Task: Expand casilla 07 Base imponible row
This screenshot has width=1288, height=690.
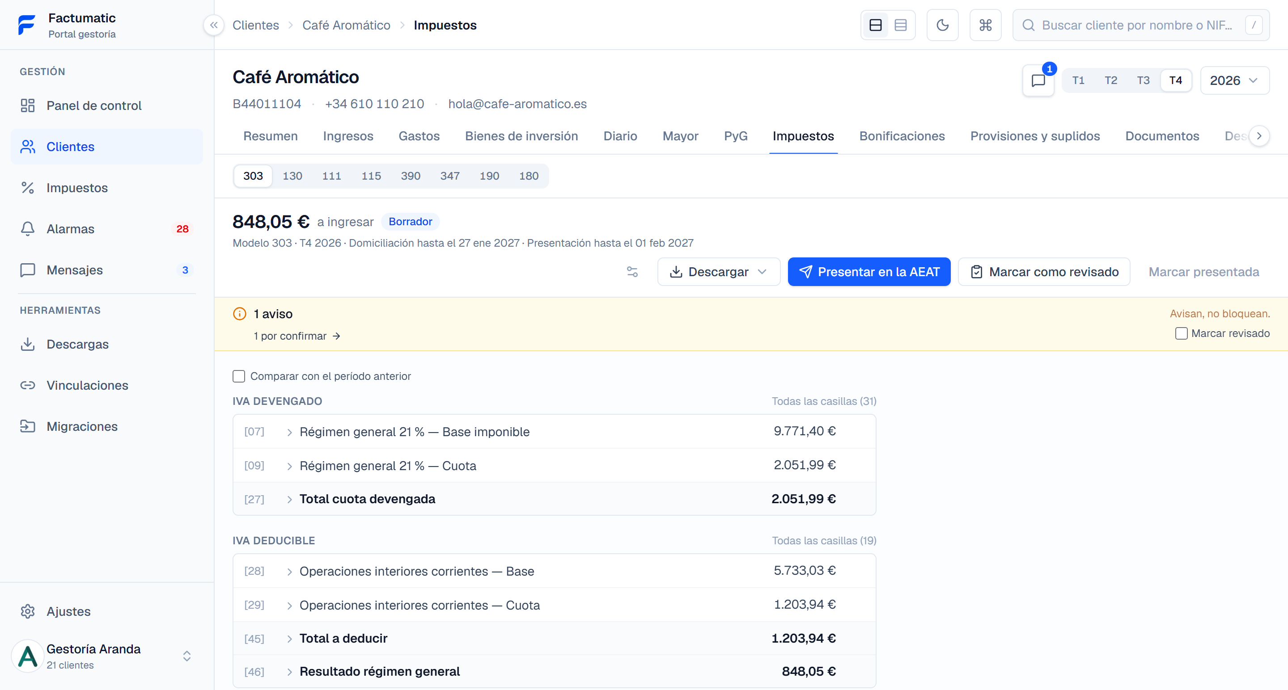Action: (x=554, y=432)
